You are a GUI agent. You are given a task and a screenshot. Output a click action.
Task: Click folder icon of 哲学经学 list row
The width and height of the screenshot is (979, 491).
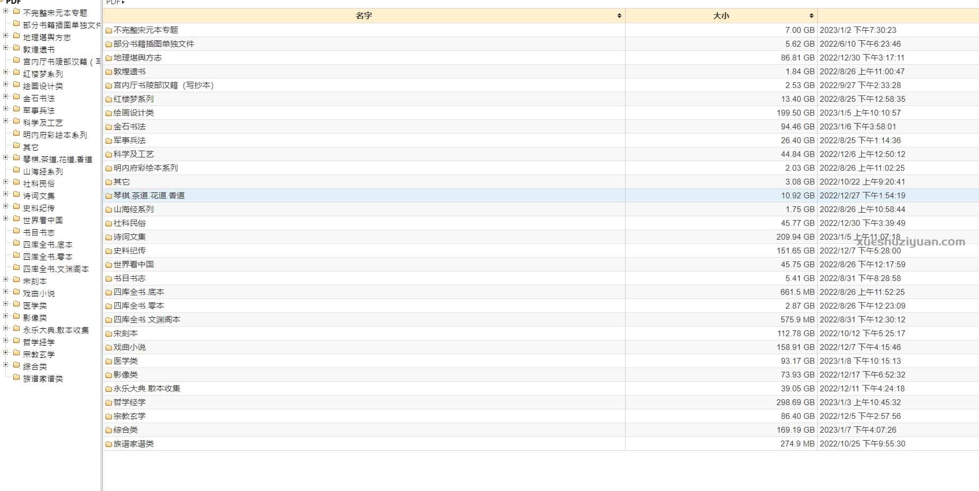pyautogui.click(x=109, y=402)
